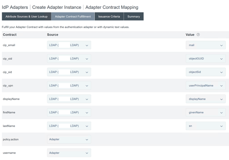Open the Source dropdown for firstName
Screen dimensions: 229x160
69,112
